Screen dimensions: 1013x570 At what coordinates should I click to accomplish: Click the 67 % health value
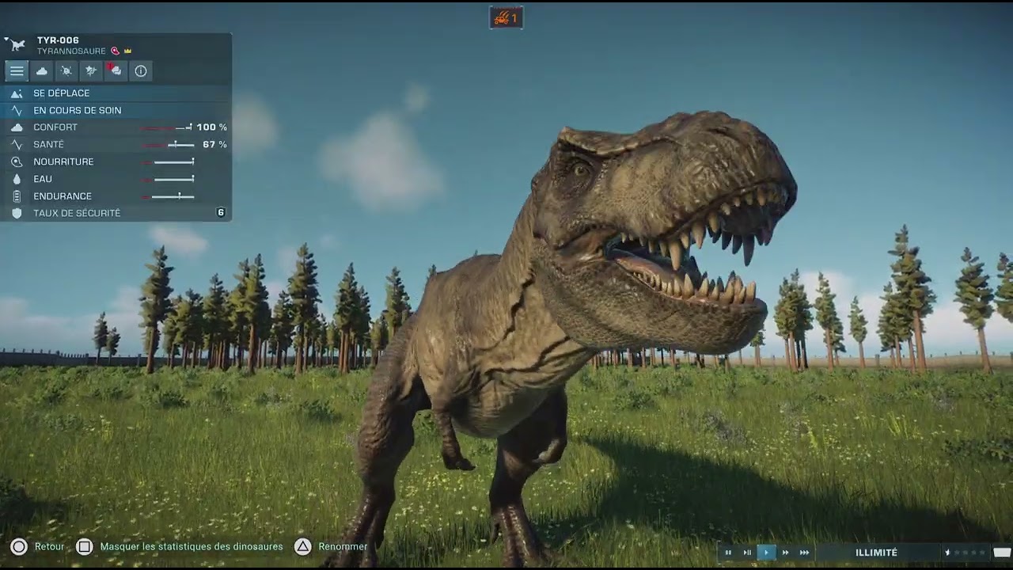[214, 145]
